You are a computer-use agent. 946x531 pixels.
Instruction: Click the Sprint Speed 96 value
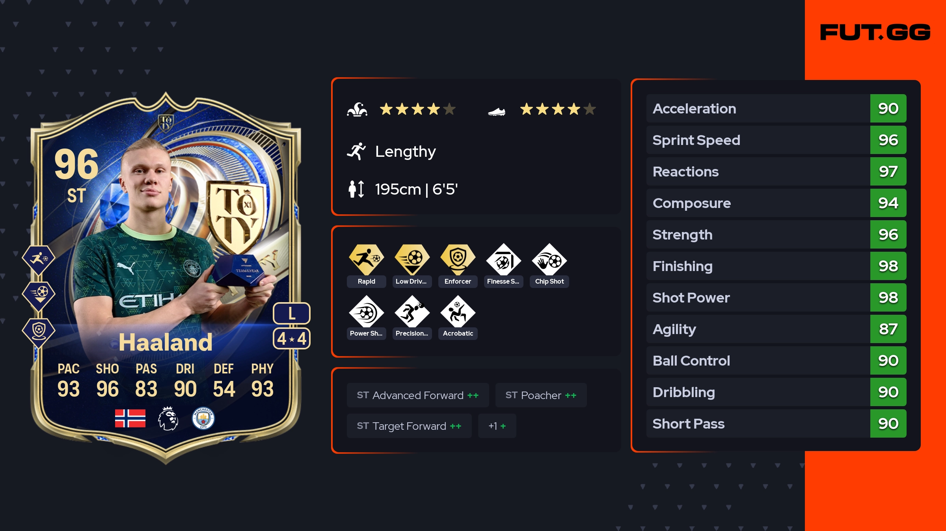[x=888, y=140]
